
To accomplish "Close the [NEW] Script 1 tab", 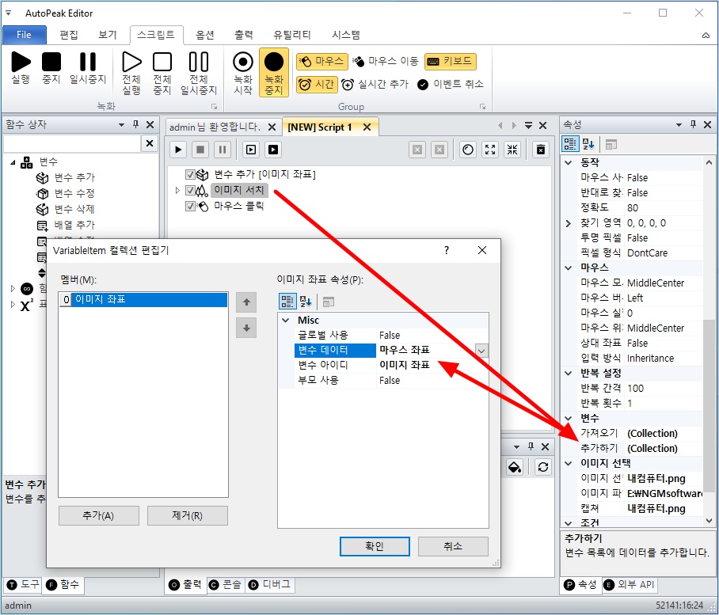I will coord(367,127).
